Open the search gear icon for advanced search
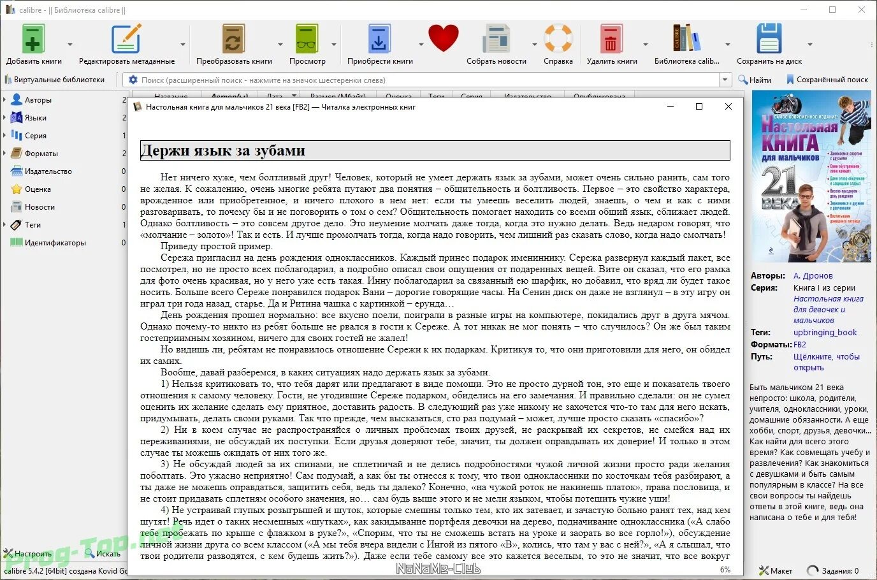The height and width of the screenshot is (580, 877). point(133,80)
